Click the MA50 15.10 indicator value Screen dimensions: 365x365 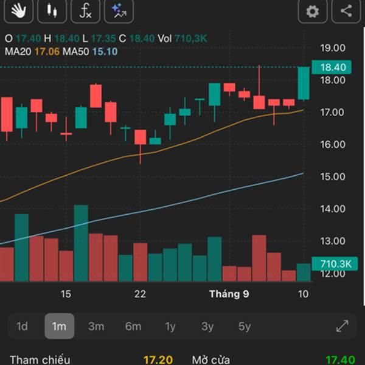pyautogui.click(x=105, y=52)
